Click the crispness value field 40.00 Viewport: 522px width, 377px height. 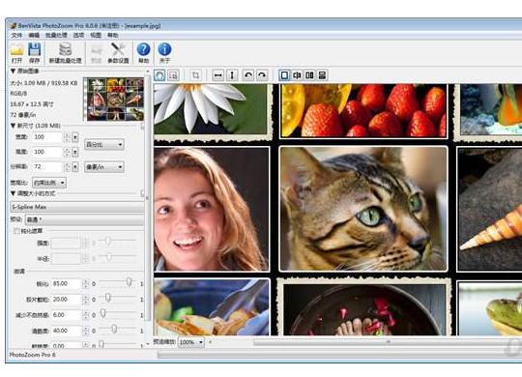click(66, 331)
